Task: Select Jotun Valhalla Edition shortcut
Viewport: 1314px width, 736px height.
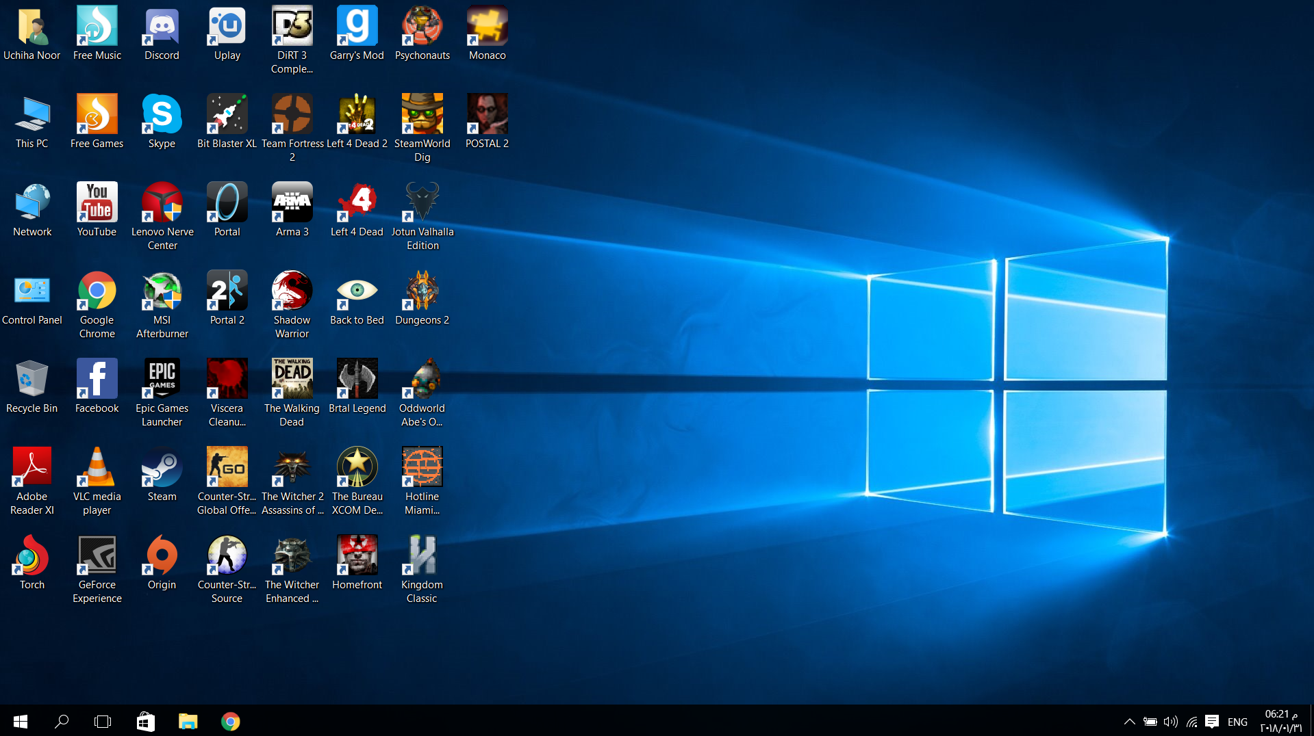Action: click(x=422, y=202)
